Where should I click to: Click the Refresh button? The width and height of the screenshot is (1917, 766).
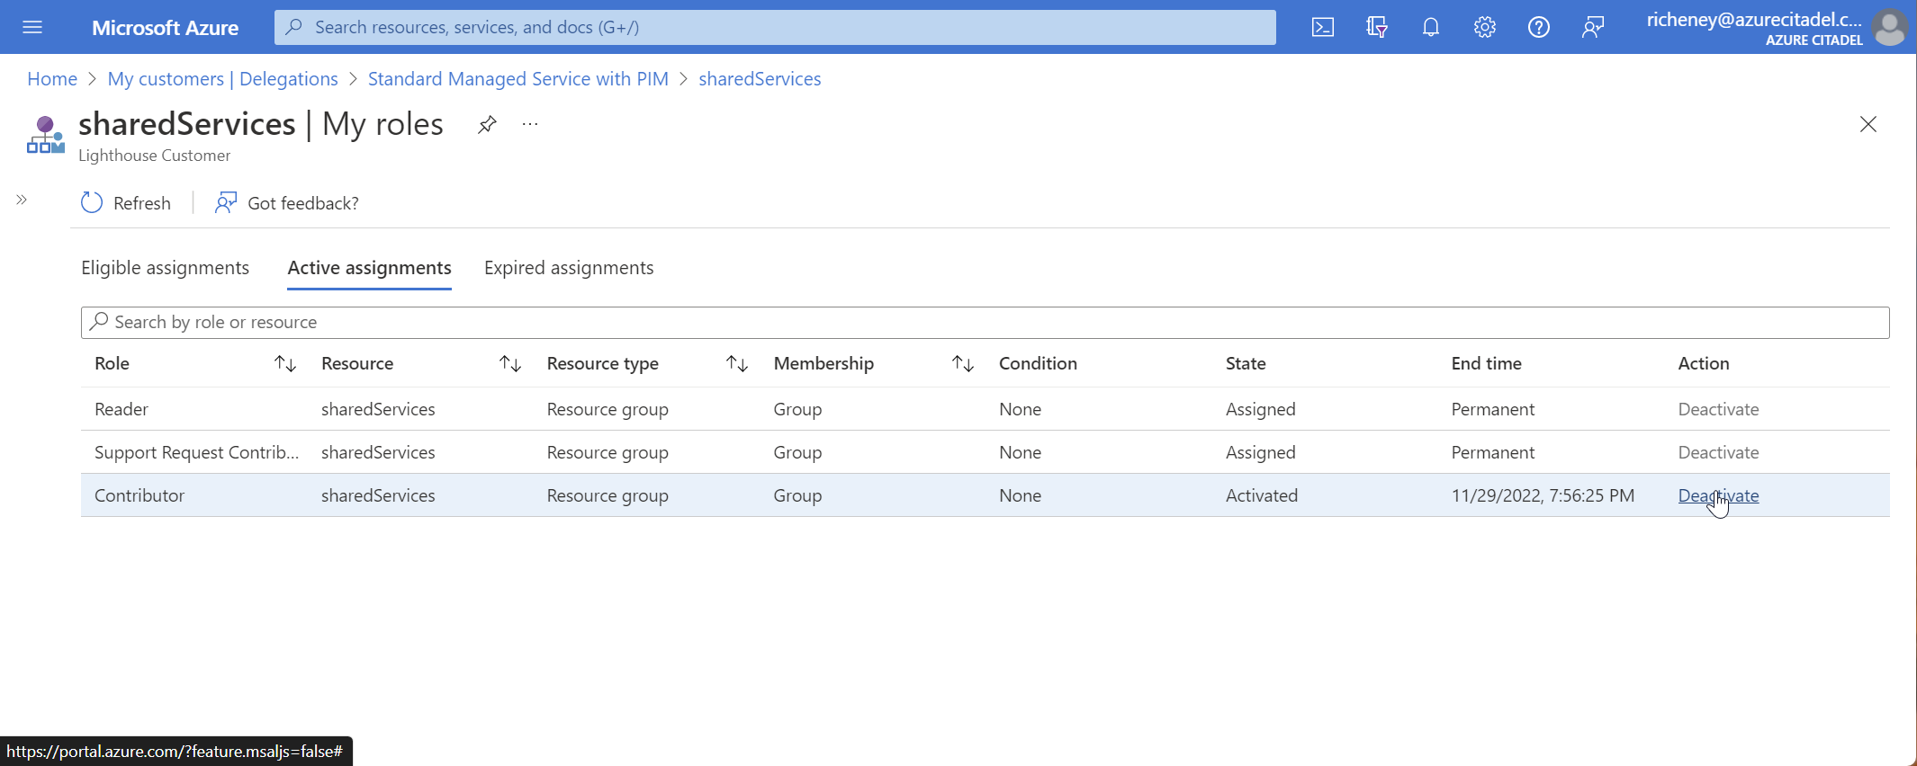point(126,203)
